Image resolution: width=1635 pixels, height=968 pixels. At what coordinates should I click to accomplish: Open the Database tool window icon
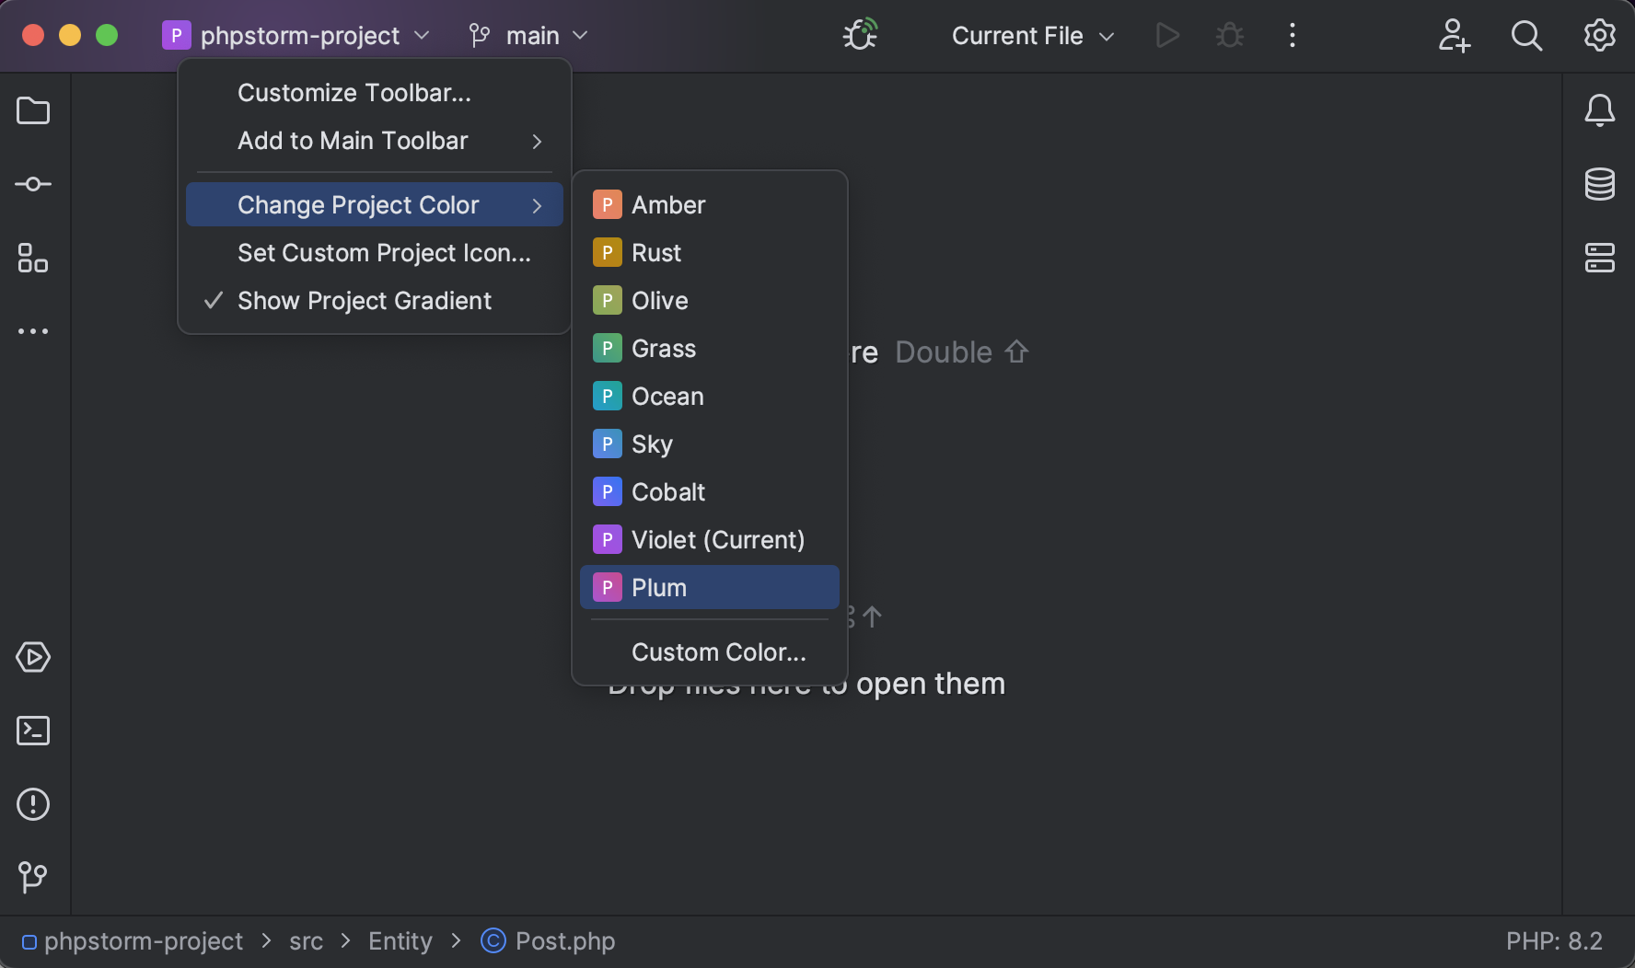[x=1601, y=184]
